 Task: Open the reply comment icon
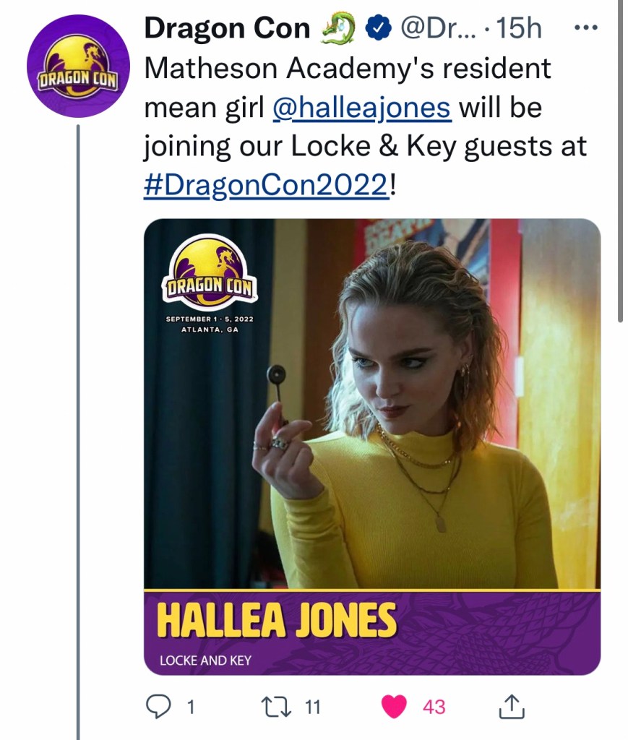pyautogui.click(x=158, y=707)
